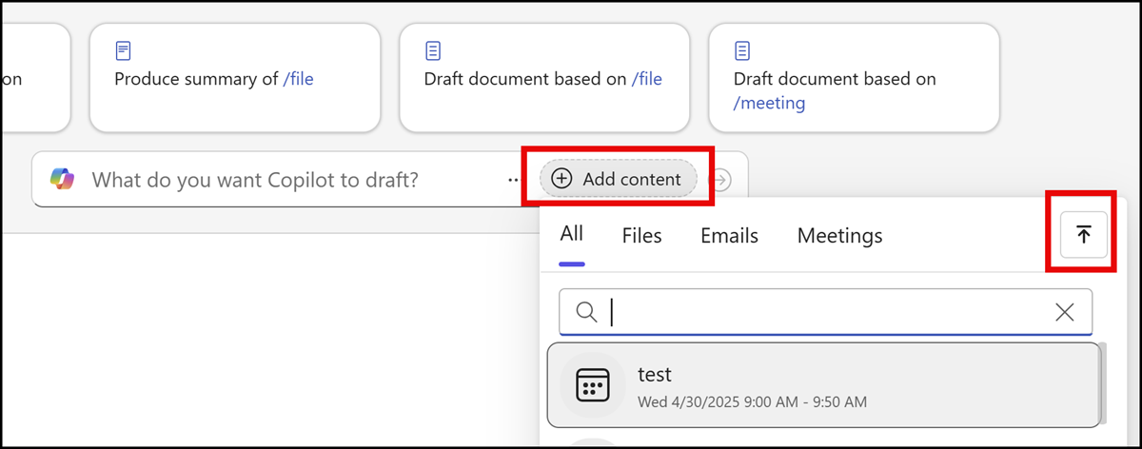The width and height of the screenshot is (1142, 449).
Task: Click the Copilot logo icon
Action: tap(62, 178)
